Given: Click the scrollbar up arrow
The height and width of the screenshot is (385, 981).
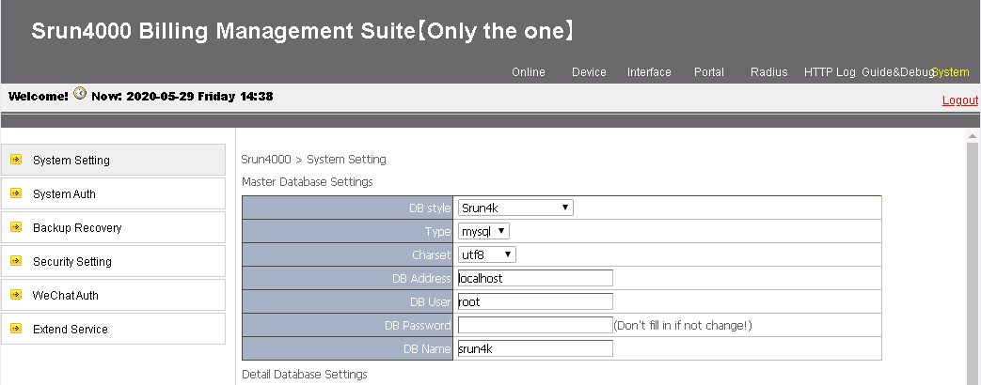Looking at the screenshot, I should pyautogui.click(x=973, y=135).
